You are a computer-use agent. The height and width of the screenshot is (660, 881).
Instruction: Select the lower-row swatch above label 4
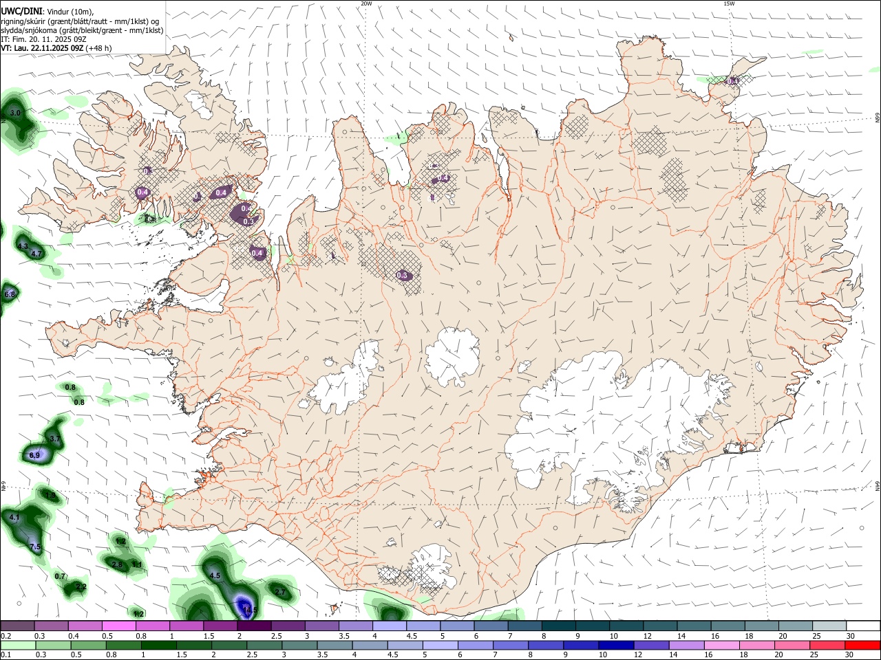tap(370, 646)
